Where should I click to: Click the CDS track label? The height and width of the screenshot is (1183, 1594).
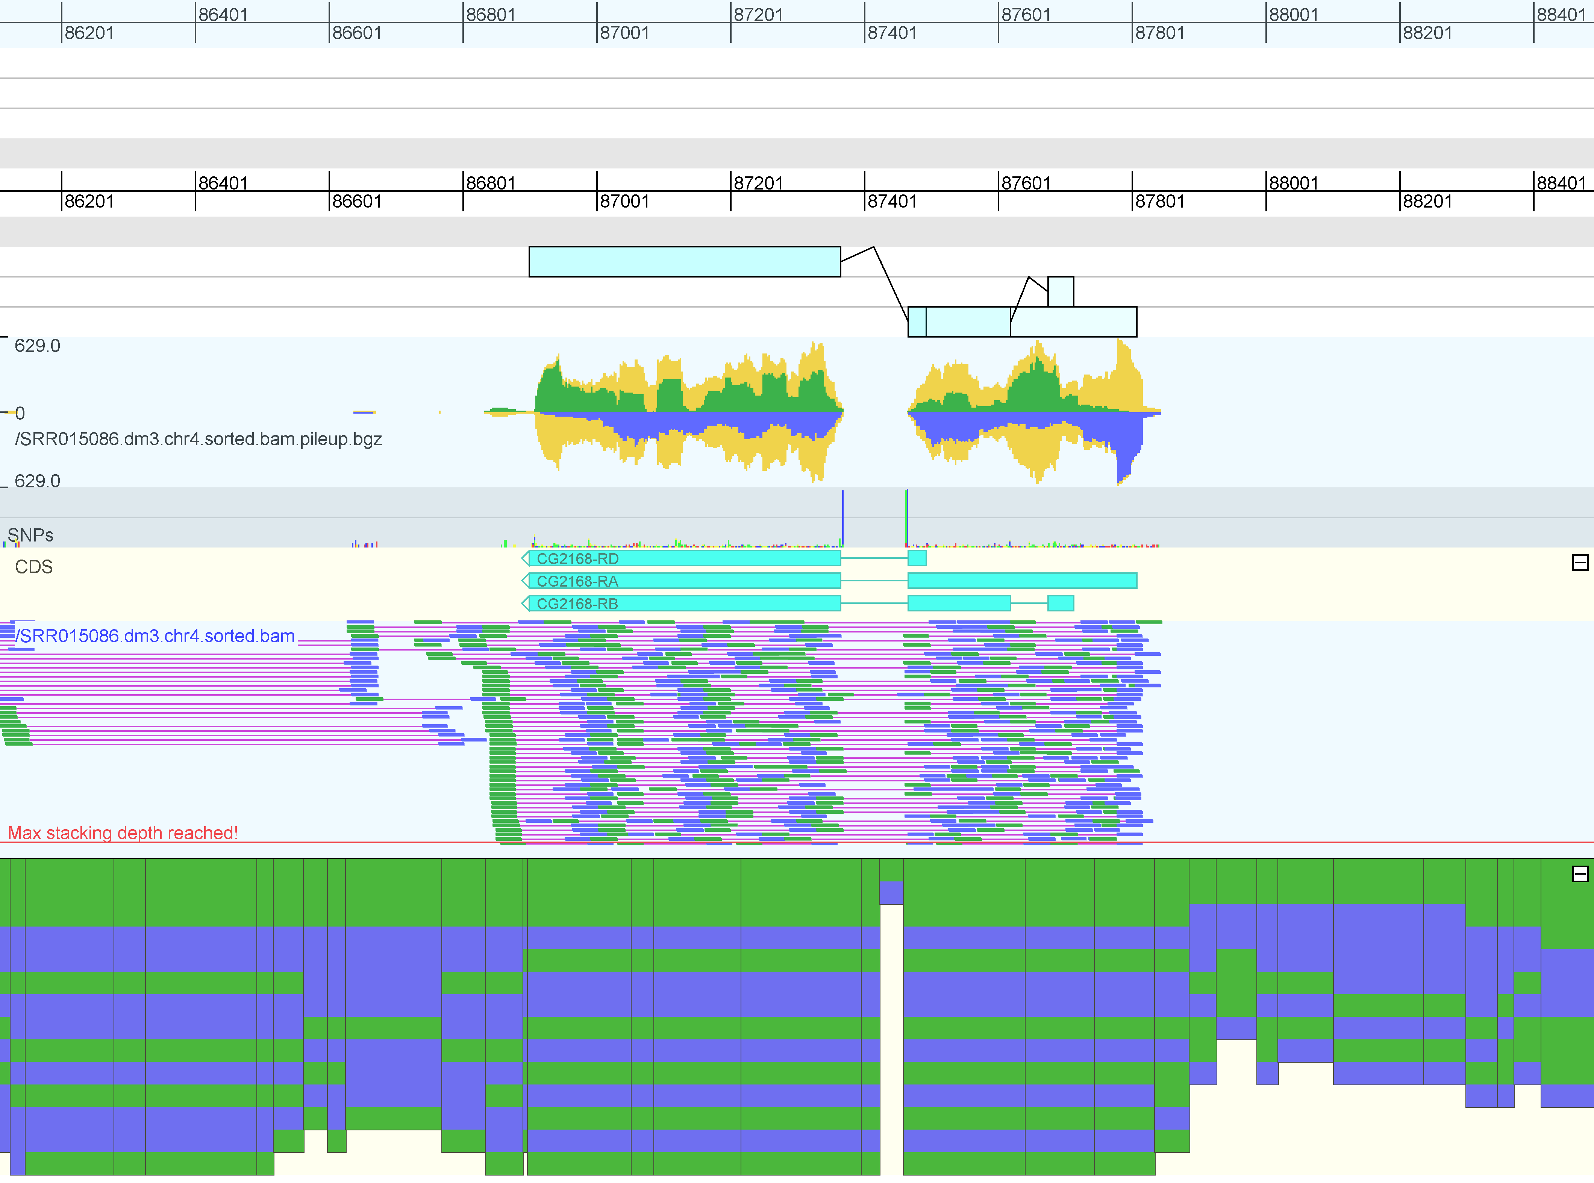[33, 567]
